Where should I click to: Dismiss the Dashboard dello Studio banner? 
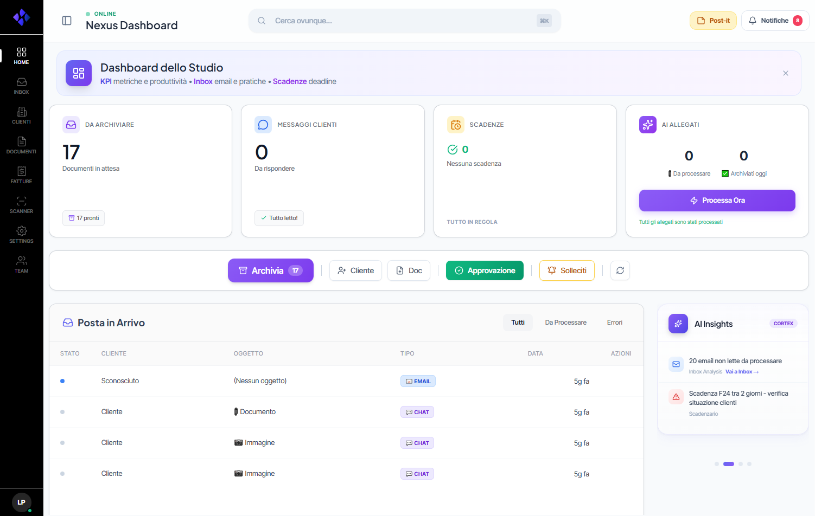point(785,73)
